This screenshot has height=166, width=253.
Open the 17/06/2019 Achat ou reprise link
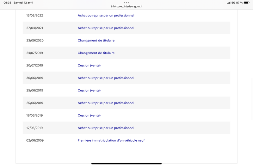(x=106, y=128)
